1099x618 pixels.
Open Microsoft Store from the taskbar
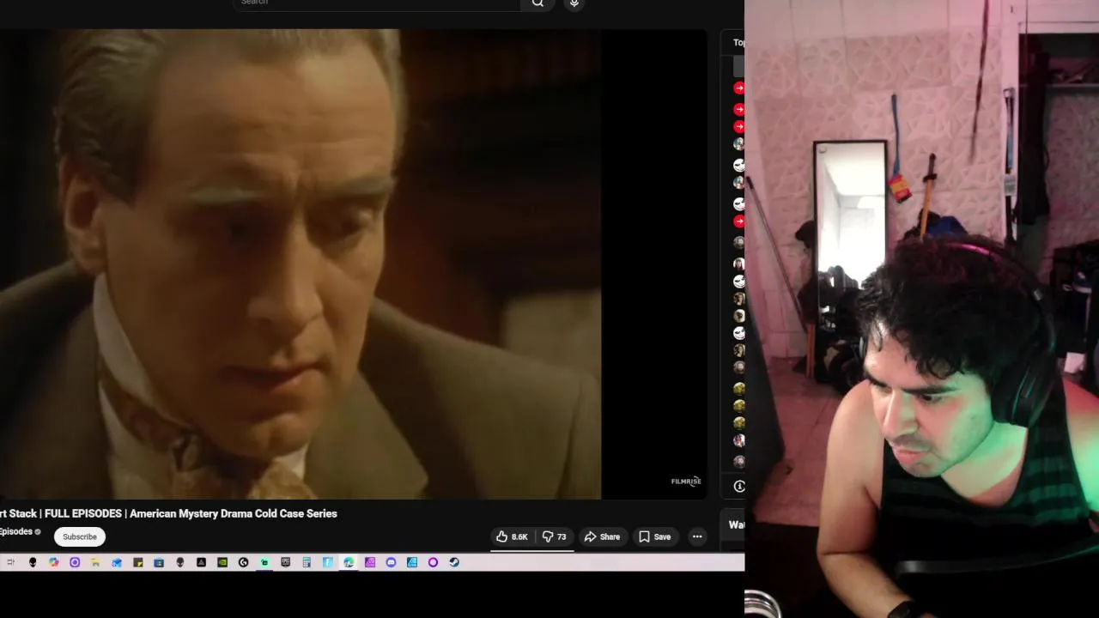point(159,562)
